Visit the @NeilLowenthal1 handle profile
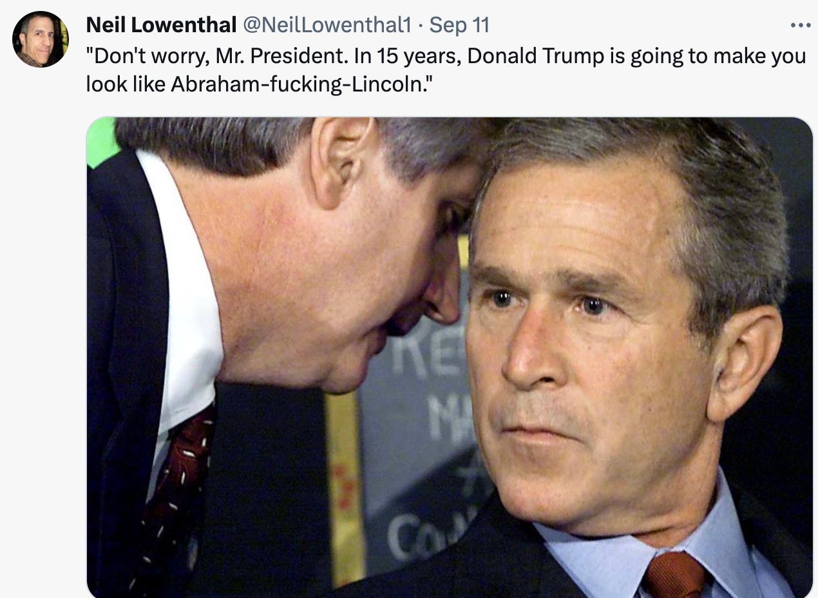 click(x=327, y=25)
